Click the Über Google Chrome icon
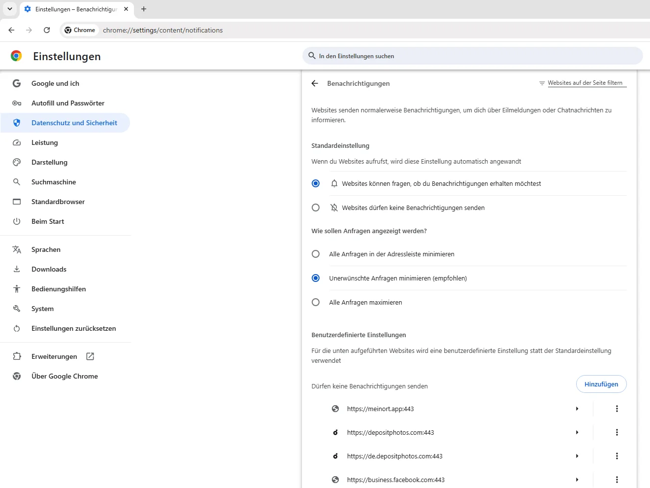This screenshot has height=488, width=650. click(17, 376)
